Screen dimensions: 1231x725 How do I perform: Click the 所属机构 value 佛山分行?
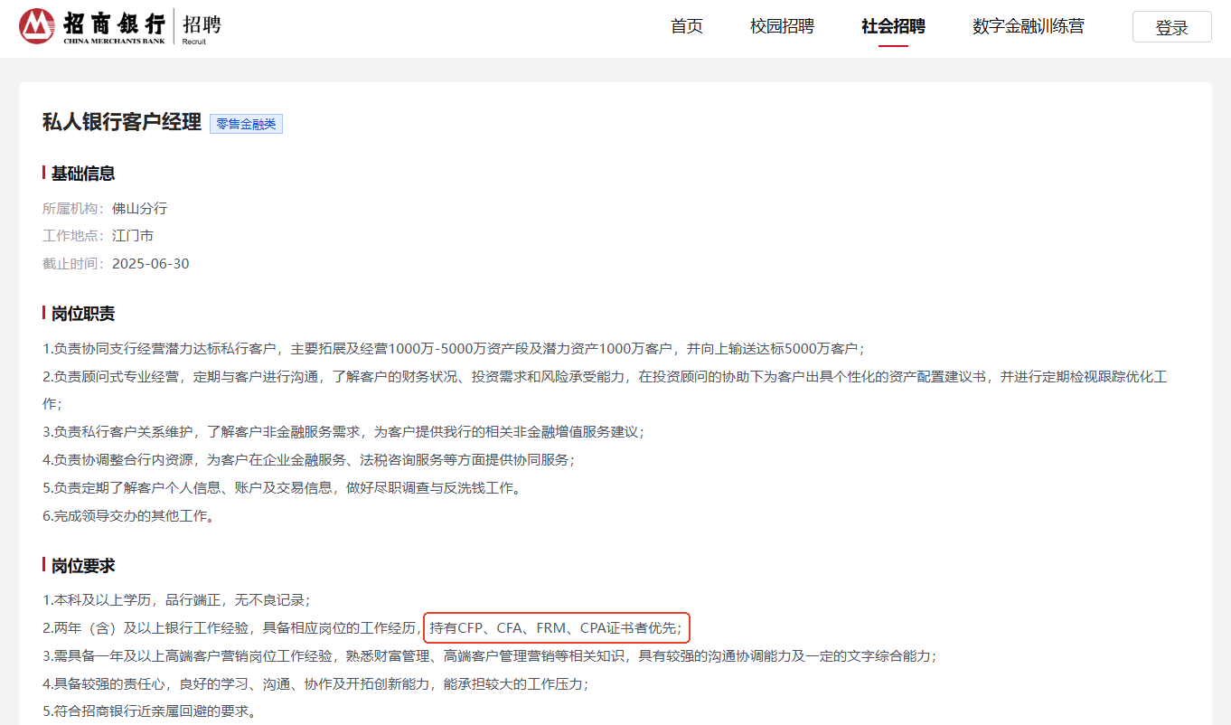click(139, 209)
